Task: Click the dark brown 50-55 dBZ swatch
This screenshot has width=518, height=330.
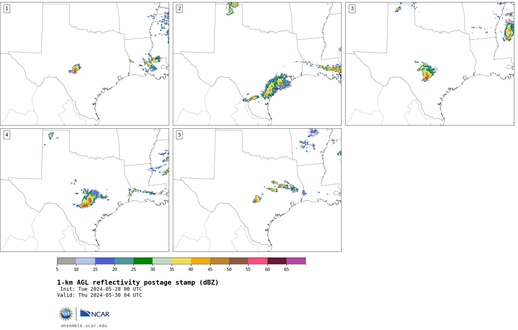Action: [238, 261]
